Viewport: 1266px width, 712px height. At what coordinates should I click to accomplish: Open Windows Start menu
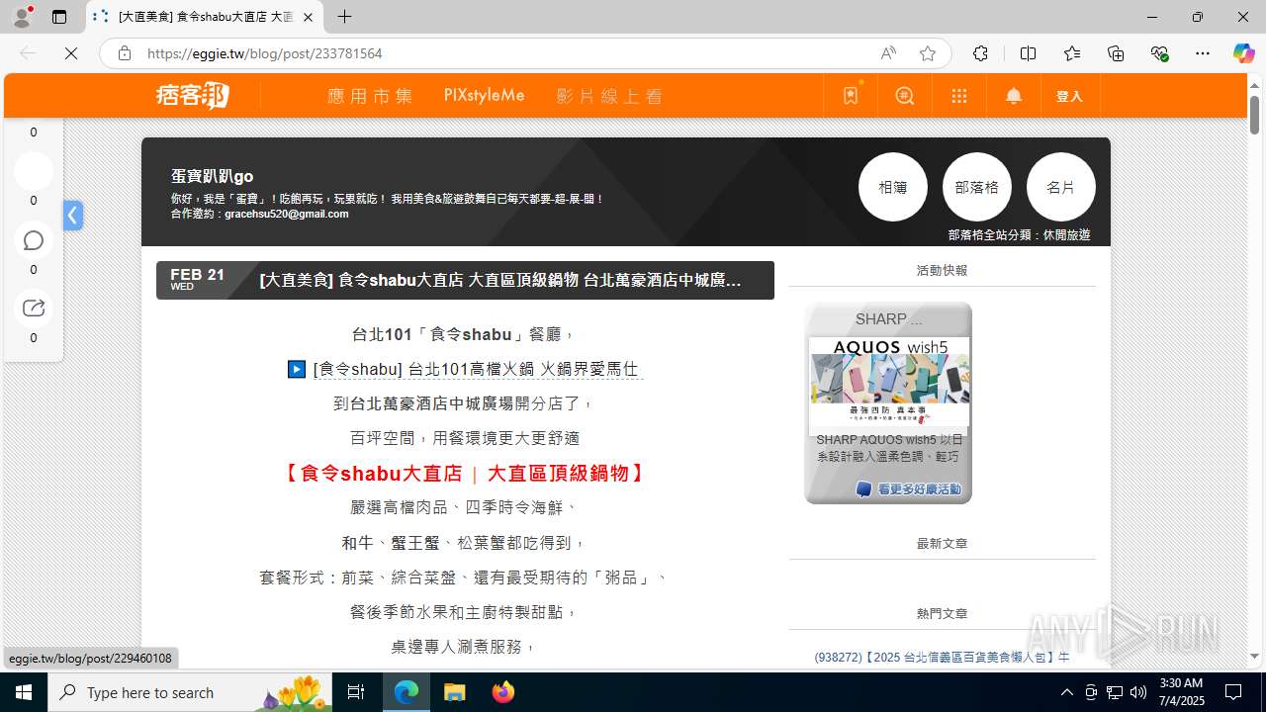coord(24,692)
